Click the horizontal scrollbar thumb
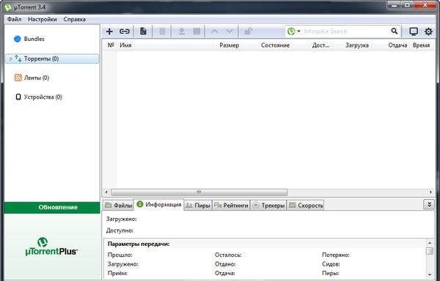Viewport: 440px width, 281px height. [199, 192]
